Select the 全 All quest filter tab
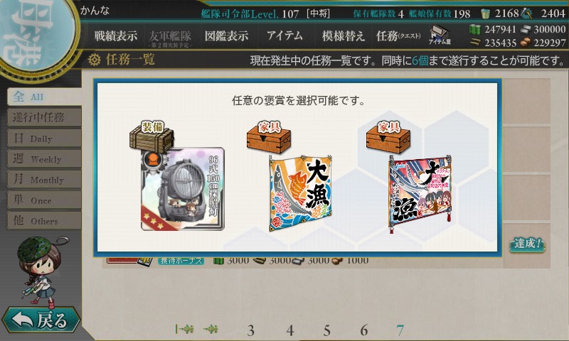569x341 pixels. coord(44,97)
